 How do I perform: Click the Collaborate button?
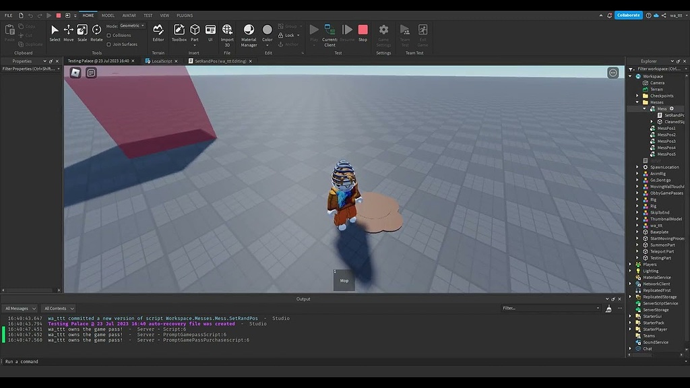point(628,14)
